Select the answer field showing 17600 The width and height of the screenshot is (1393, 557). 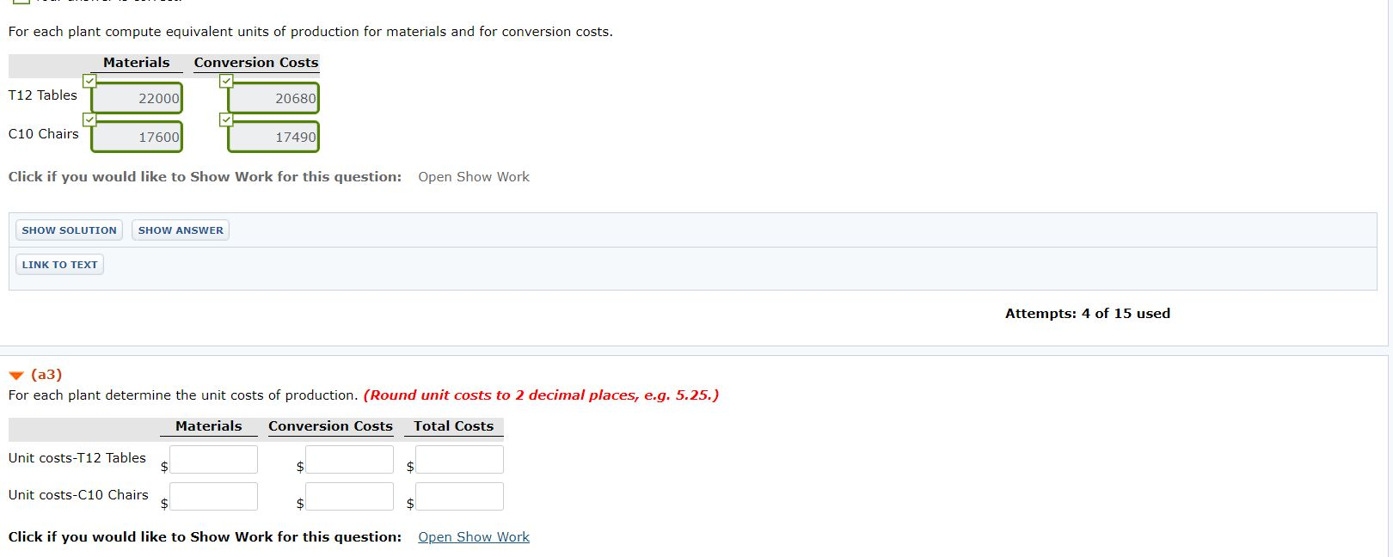coord(136,137)
